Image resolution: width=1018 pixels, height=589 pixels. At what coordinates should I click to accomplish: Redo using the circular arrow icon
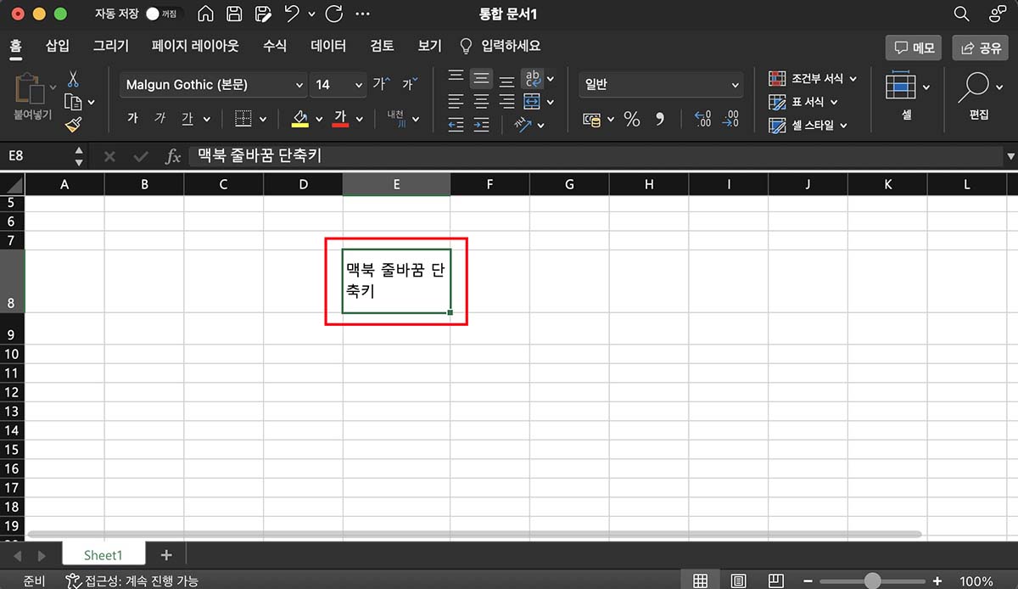tap(334, 14)
